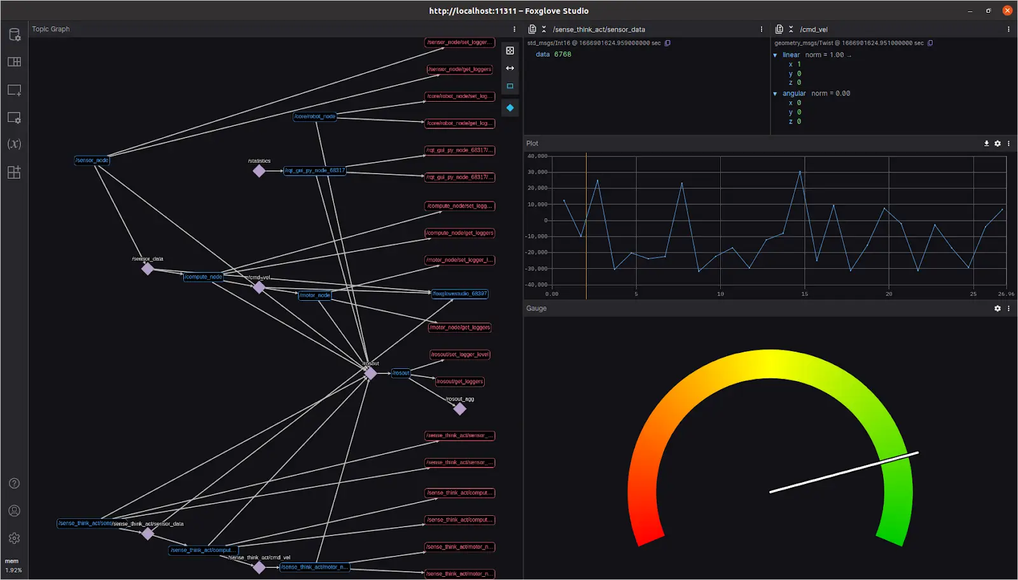Open the Gauge panel settings gear

[998, 308]
